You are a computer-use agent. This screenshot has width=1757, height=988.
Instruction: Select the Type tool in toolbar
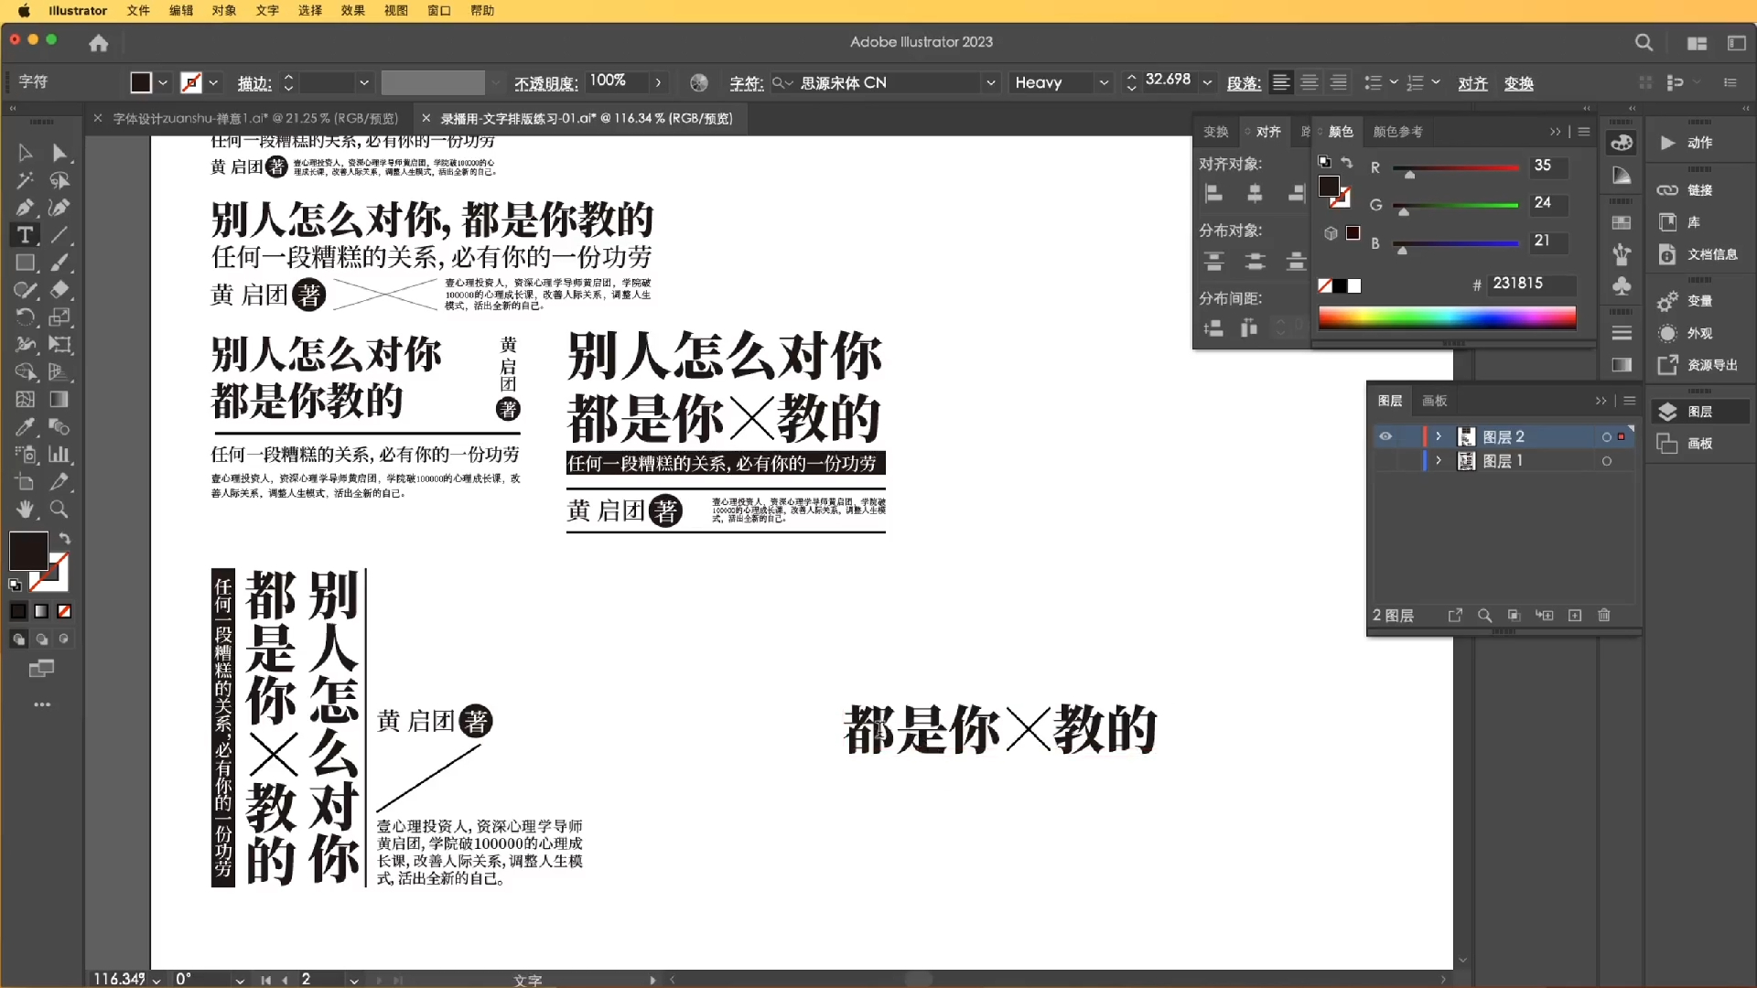pos(23,235)
